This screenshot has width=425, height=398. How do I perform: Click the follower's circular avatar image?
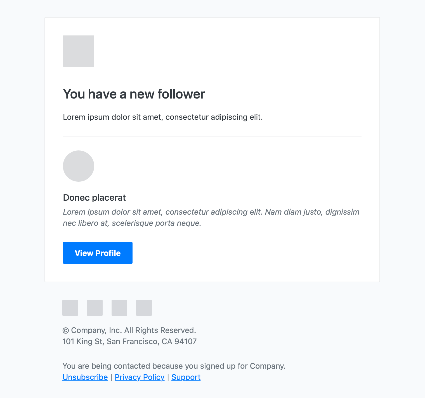[x=78, y=166]
